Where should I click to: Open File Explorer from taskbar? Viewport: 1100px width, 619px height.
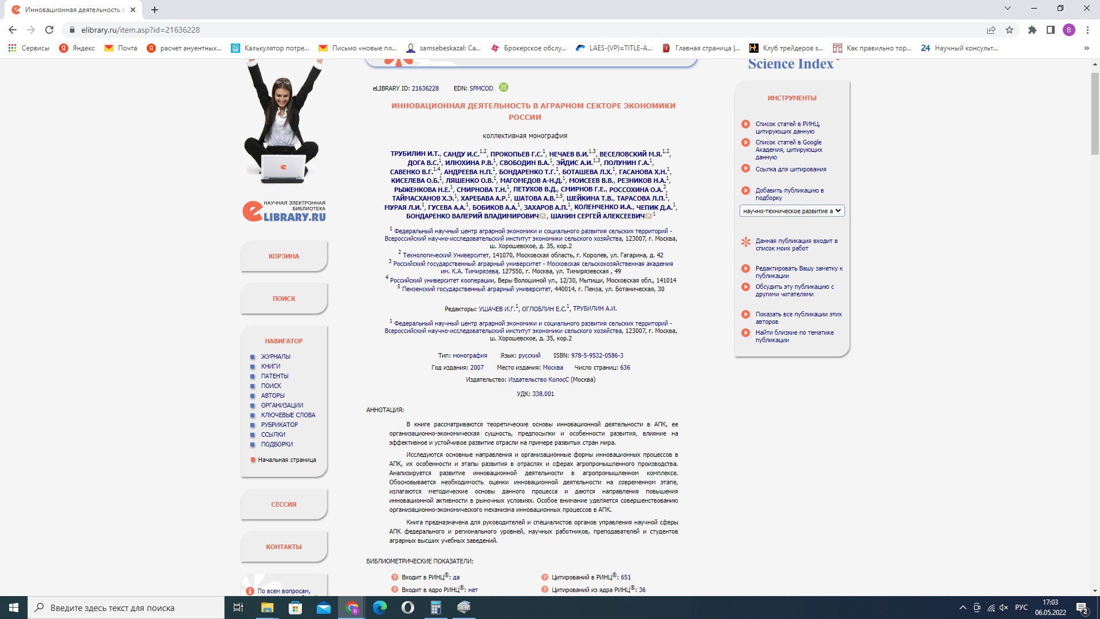click(267, 608)
